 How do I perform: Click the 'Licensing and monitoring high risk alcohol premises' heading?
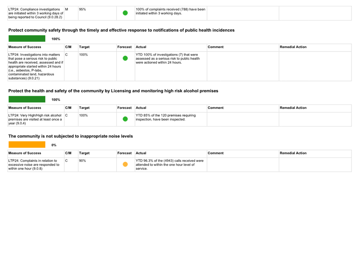point(113,91)
